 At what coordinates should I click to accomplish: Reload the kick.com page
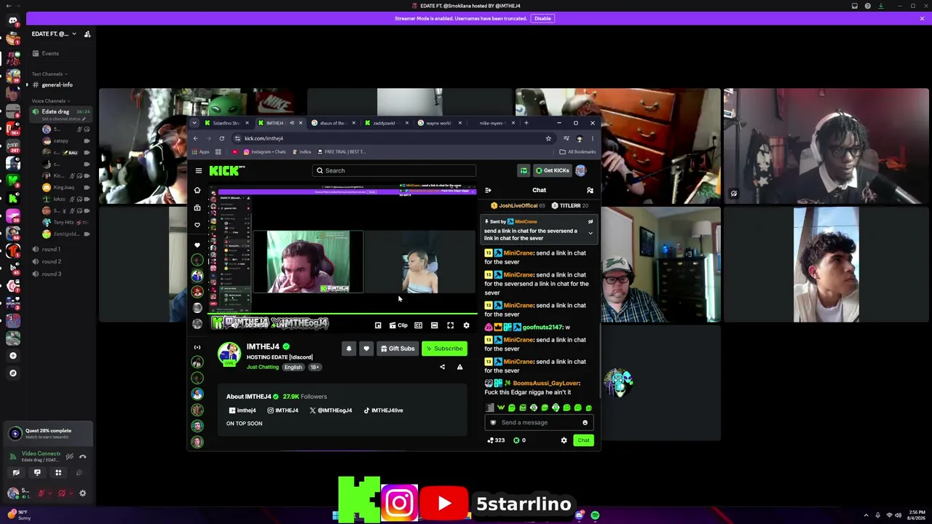click(221, 138)
